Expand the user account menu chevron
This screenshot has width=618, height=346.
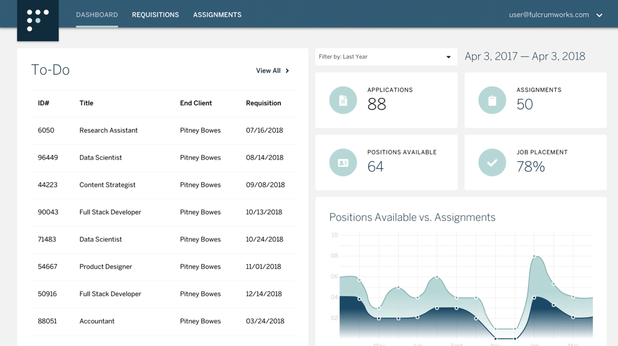click(x=599, y=15)
